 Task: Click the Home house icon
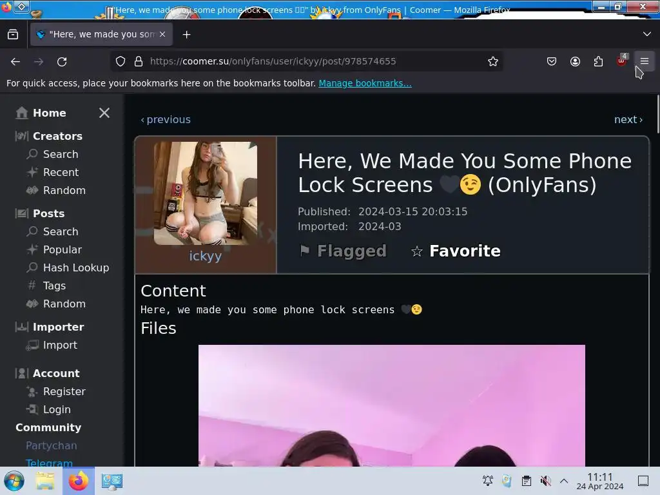tap(22, 113)
